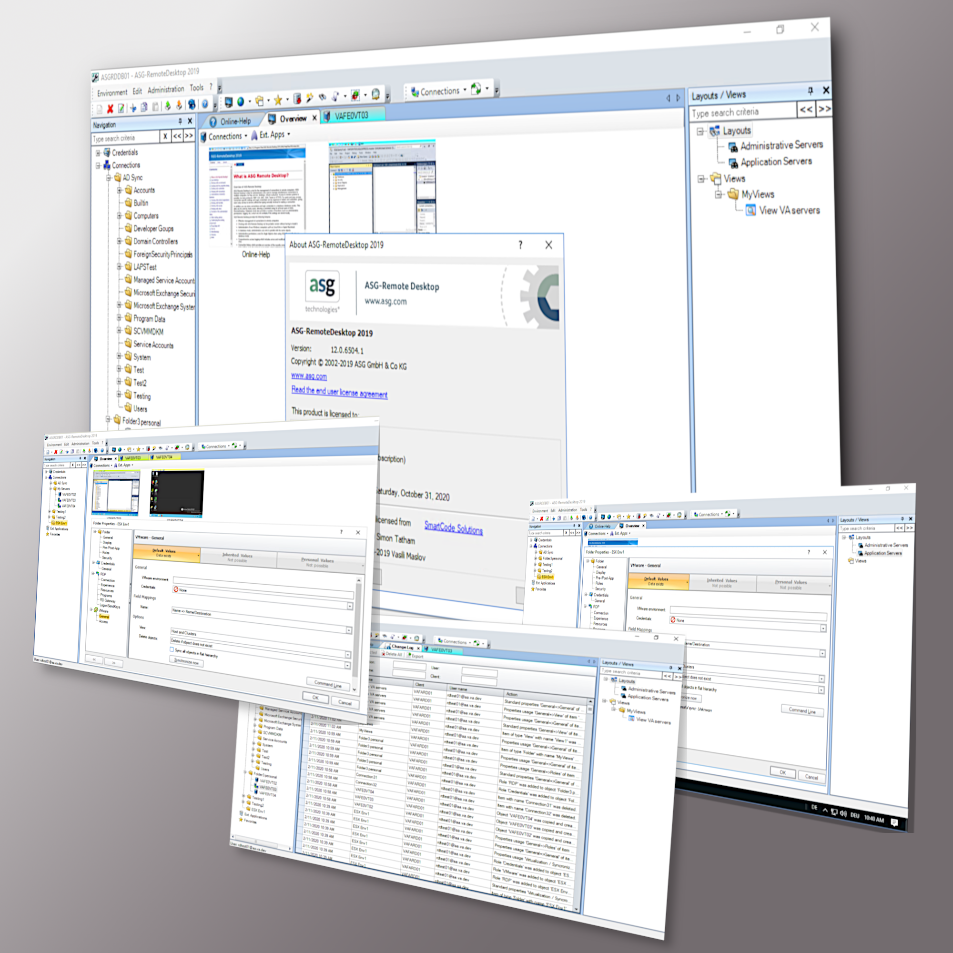The height and width of the screenshot is (953, 953).
Task: Enable Sync all objects in flat hierarchy checkbox
Action: (172, 649)
